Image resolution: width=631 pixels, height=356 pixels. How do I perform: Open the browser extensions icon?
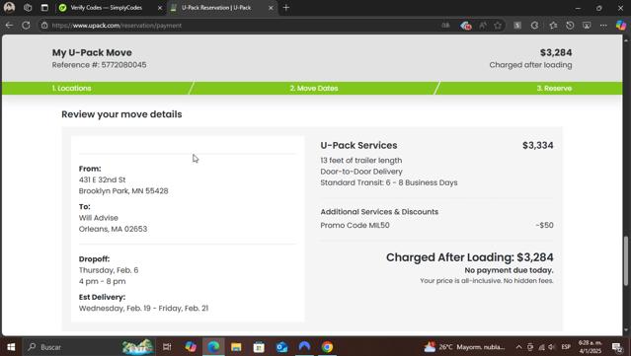click(534, 26)
